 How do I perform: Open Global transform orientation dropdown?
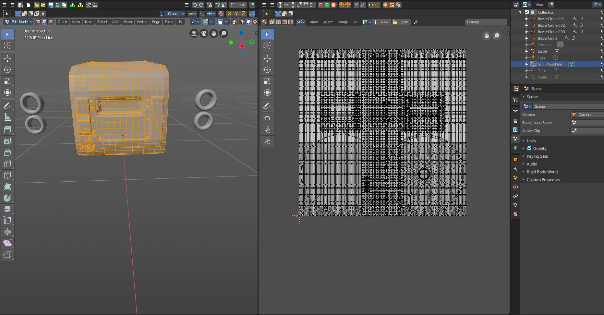tap(173, 14)
